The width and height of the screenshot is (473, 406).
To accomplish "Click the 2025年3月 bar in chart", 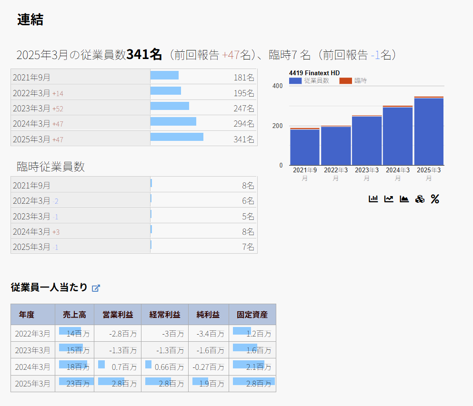I will [x=429, y=131].
